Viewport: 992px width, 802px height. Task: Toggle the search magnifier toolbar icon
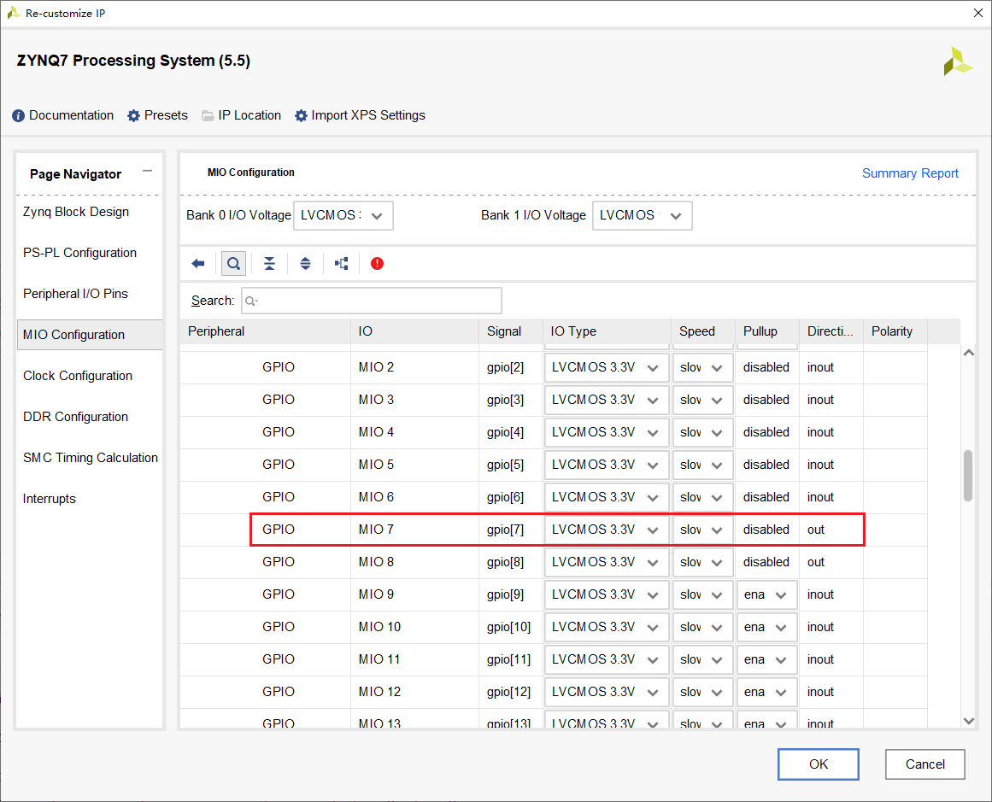point(233,264)
